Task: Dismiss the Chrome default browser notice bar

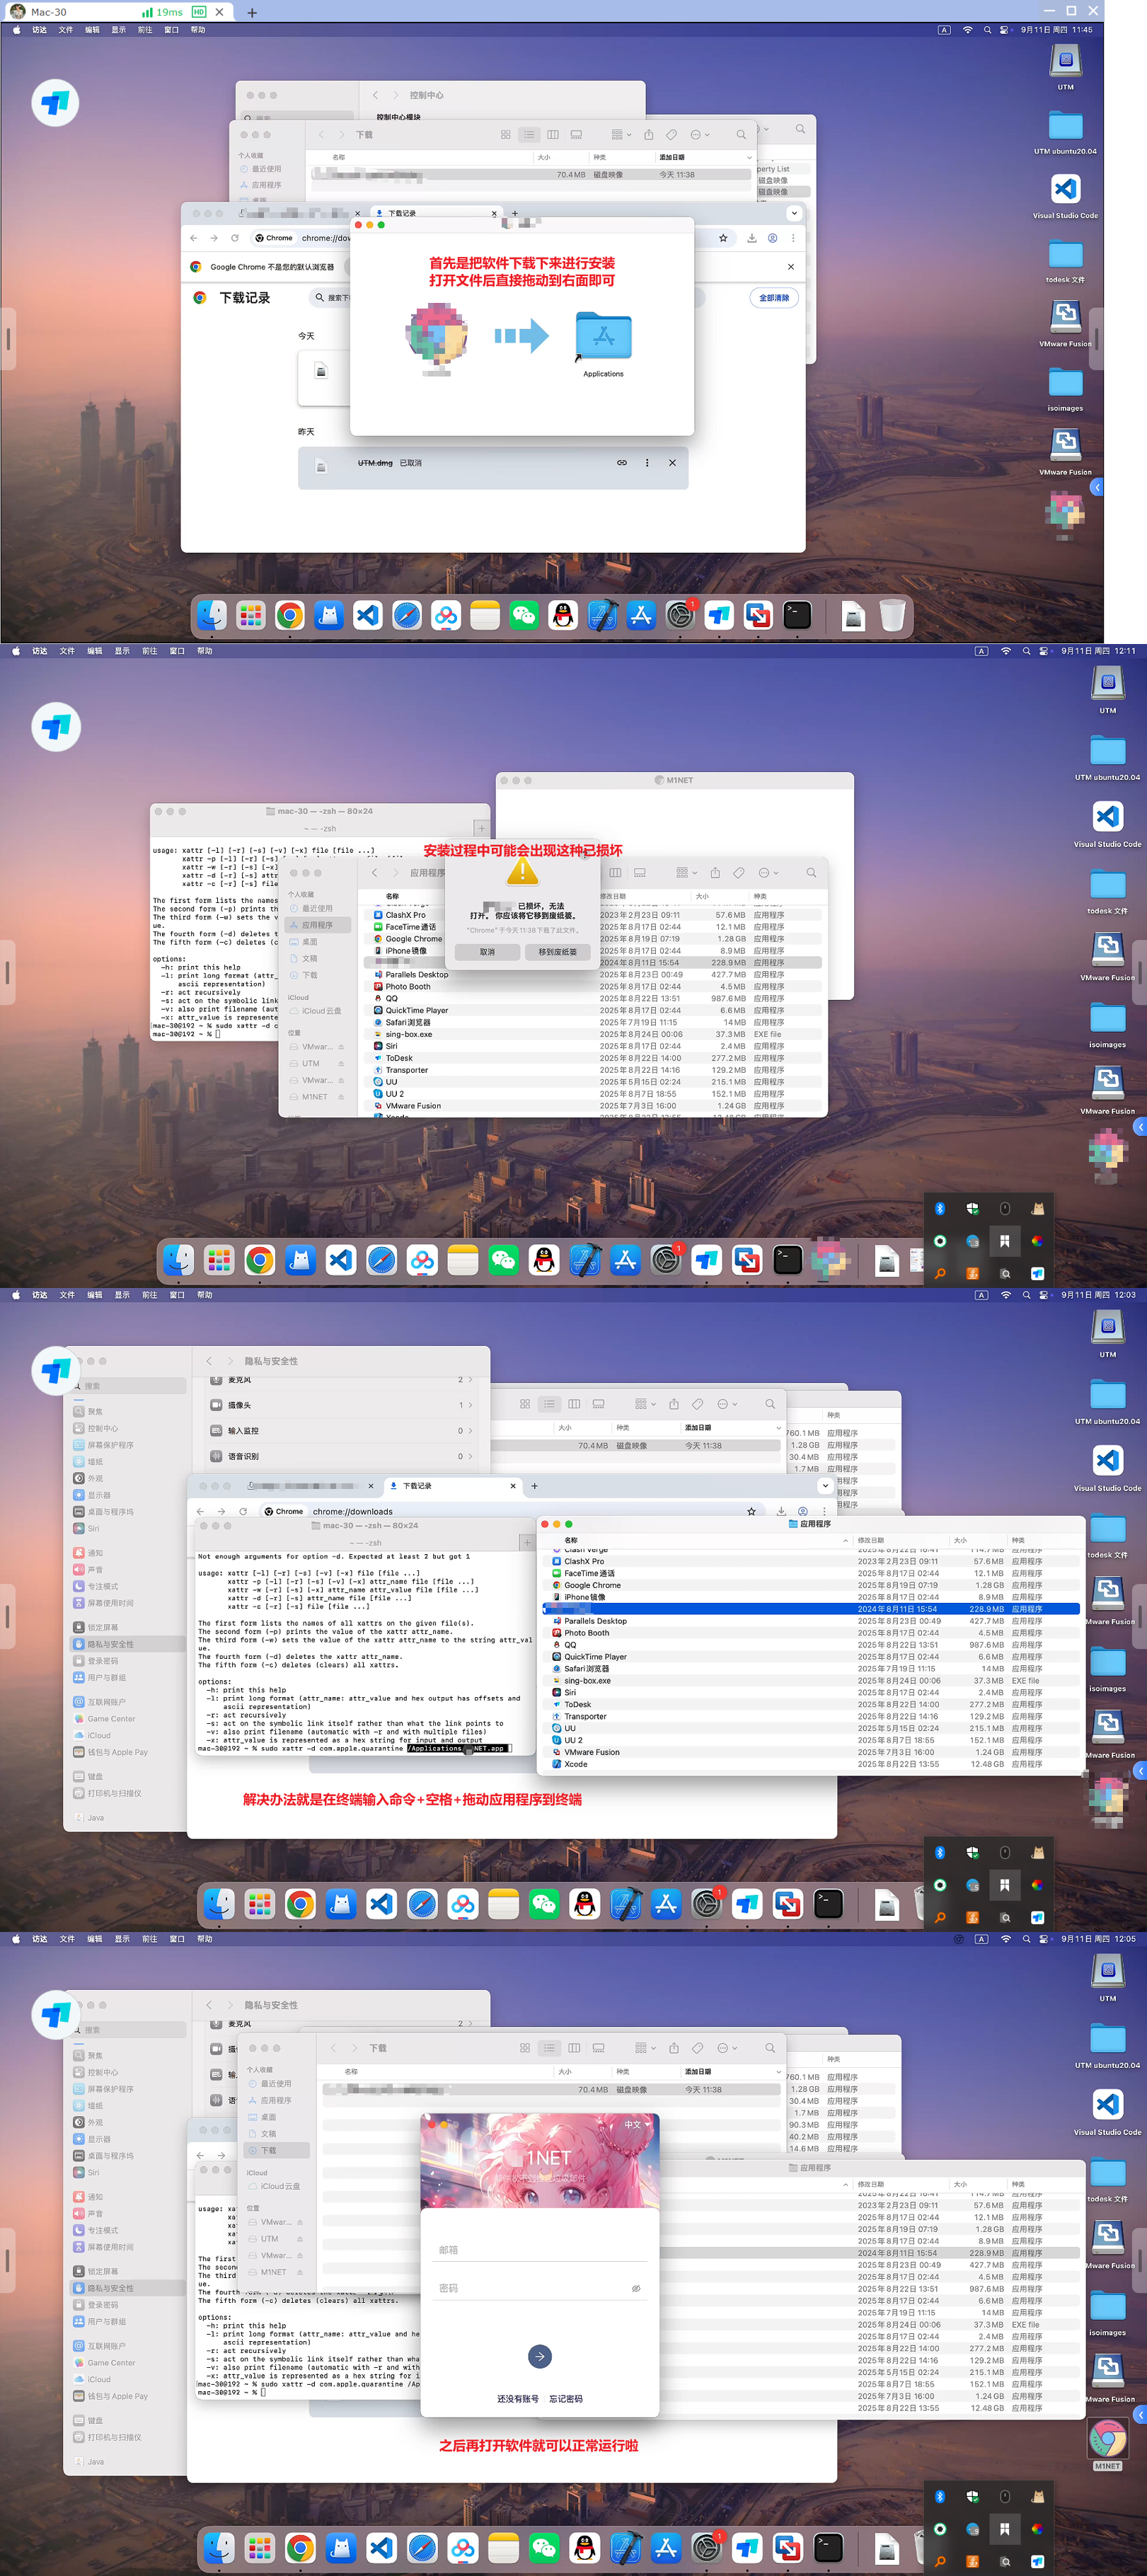Action: tap(790, 267)
